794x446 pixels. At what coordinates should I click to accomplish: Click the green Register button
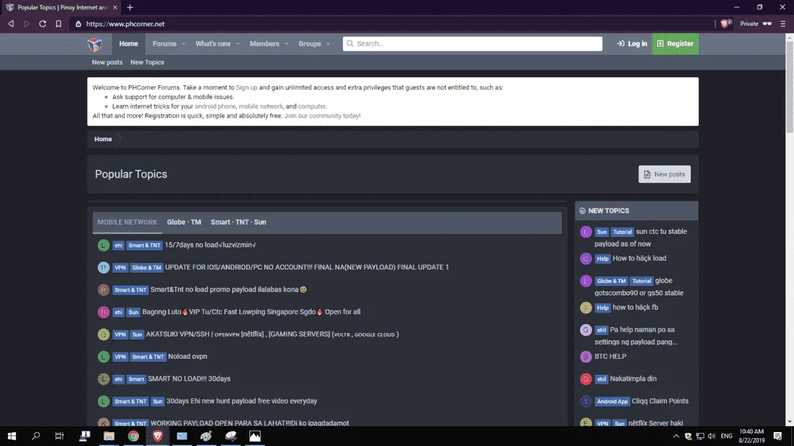pyautogui.click(x=675, y=44)
